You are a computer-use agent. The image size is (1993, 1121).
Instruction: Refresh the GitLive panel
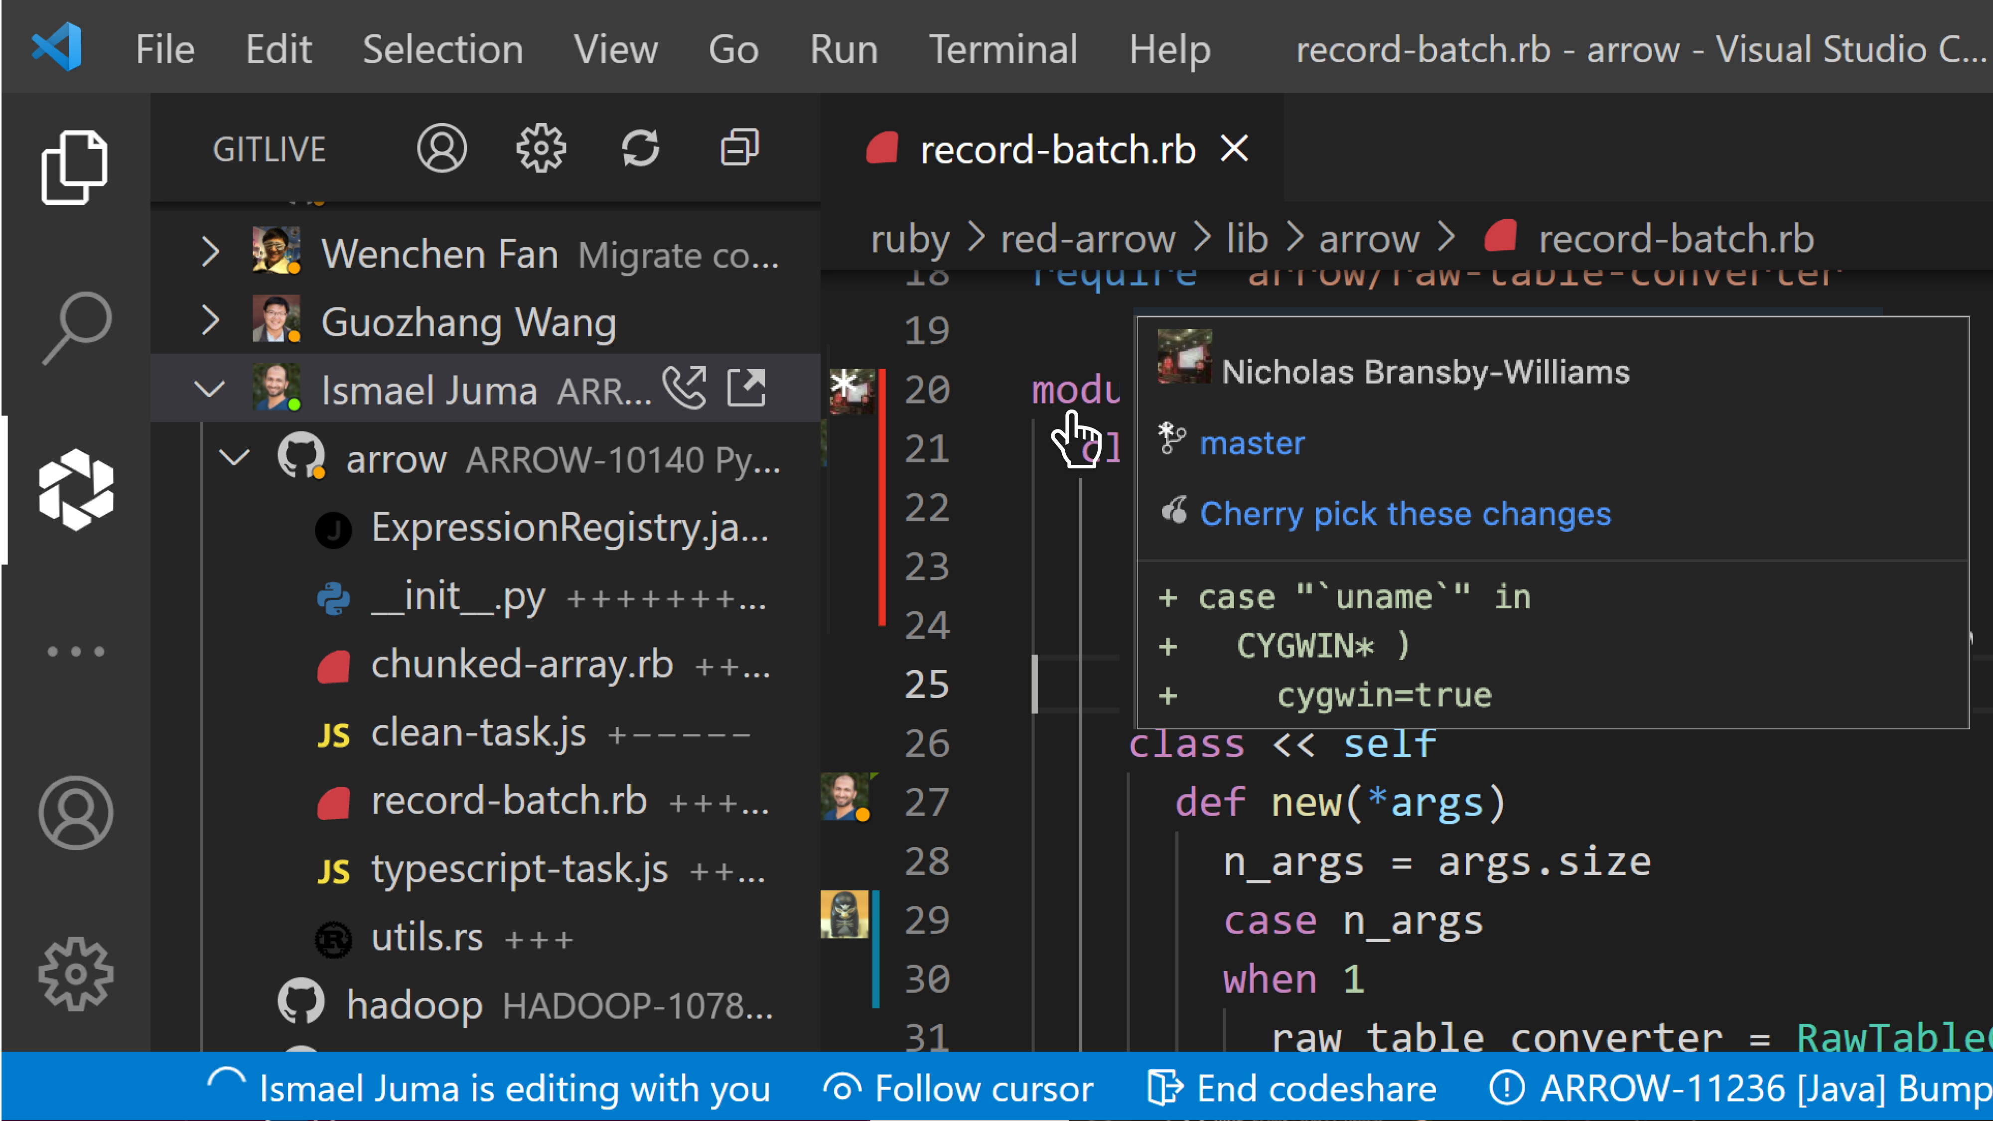tap(641, 148)
